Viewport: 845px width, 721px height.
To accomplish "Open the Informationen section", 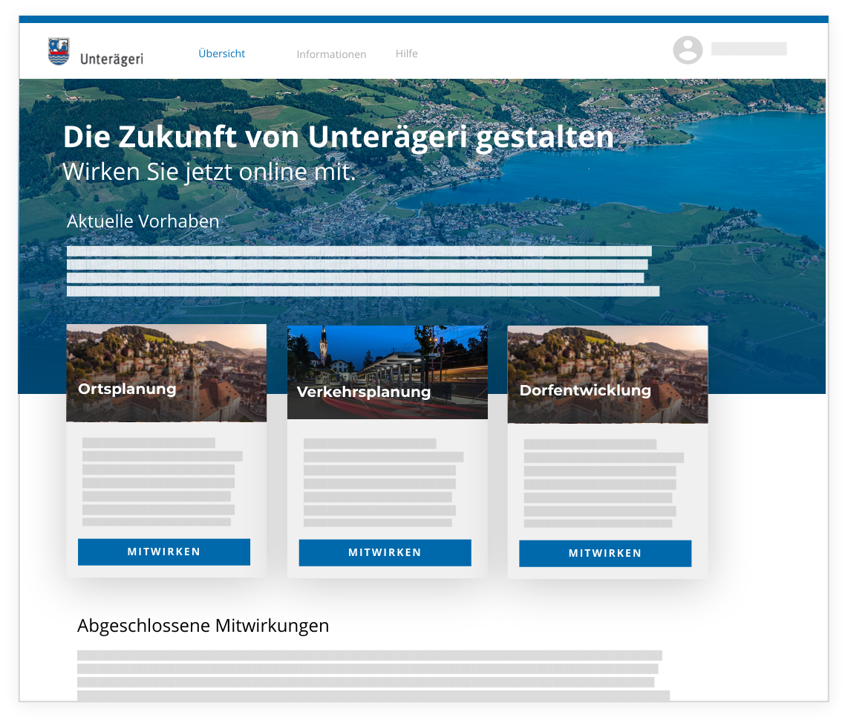I will pos(331,54).
